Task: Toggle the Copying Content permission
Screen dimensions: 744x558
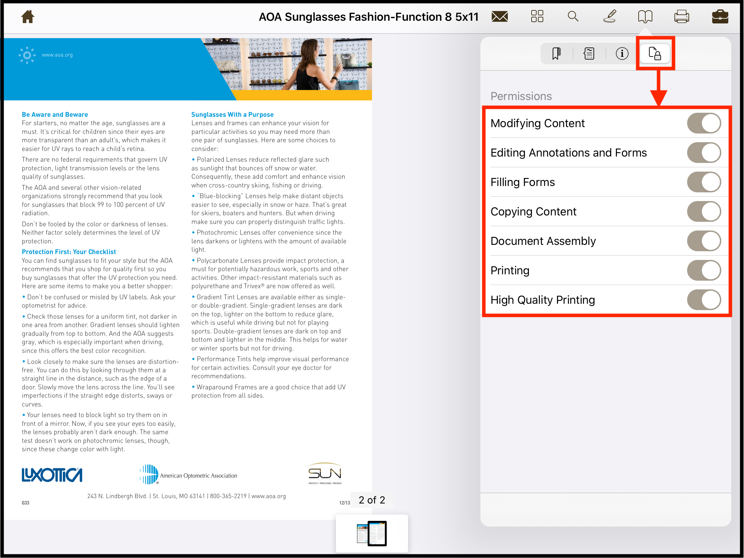Action: [x=704, y=211]
